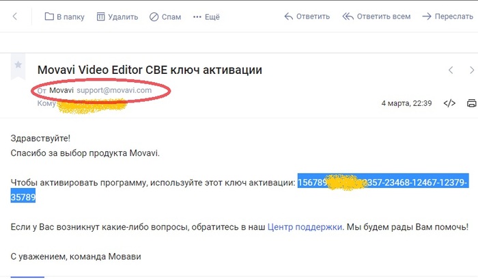The image size is (478, 279).
Task: Toggle the star flag on this email
Action: coord(18,65)
